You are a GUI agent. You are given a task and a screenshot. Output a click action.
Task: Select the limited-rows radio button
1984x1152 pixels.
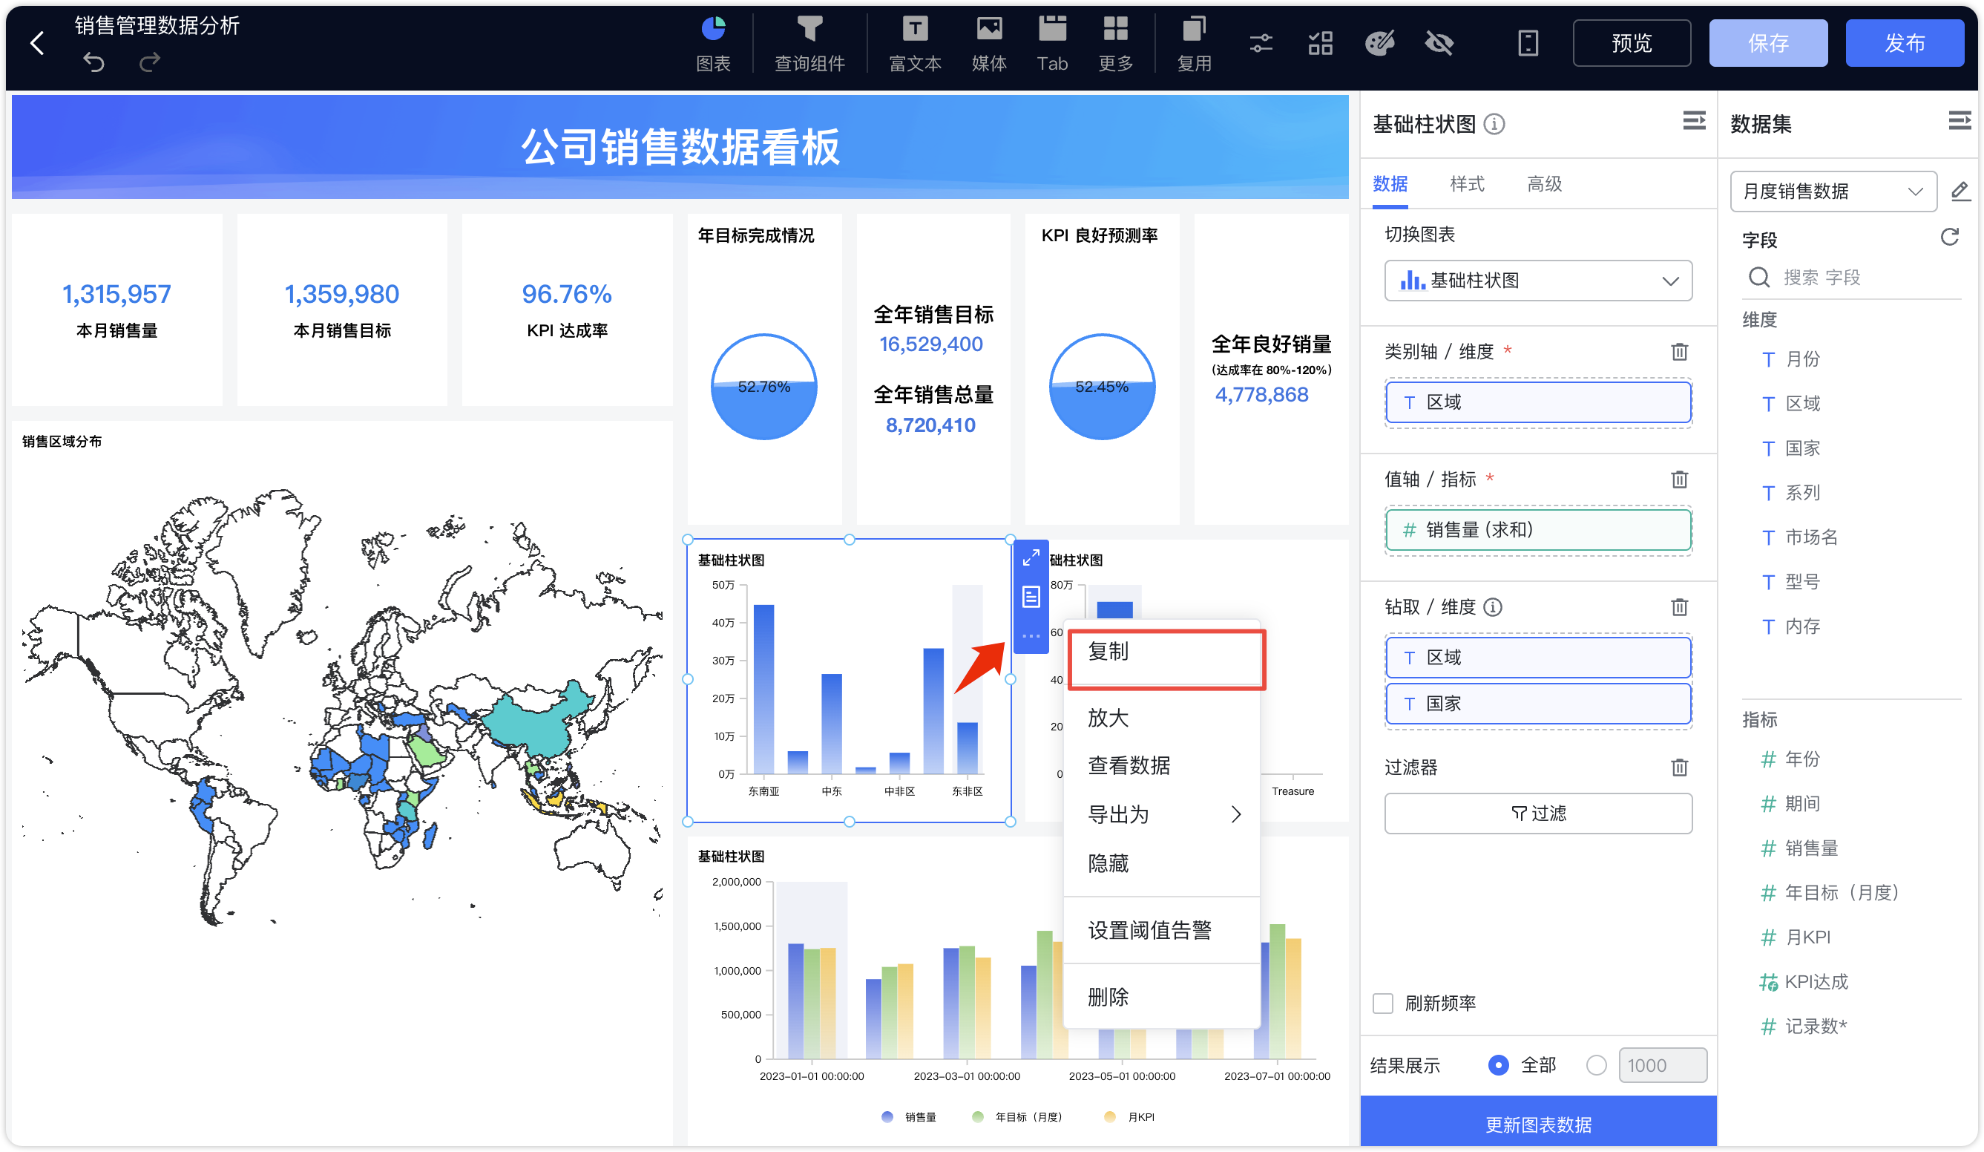click(1596, 1065)
